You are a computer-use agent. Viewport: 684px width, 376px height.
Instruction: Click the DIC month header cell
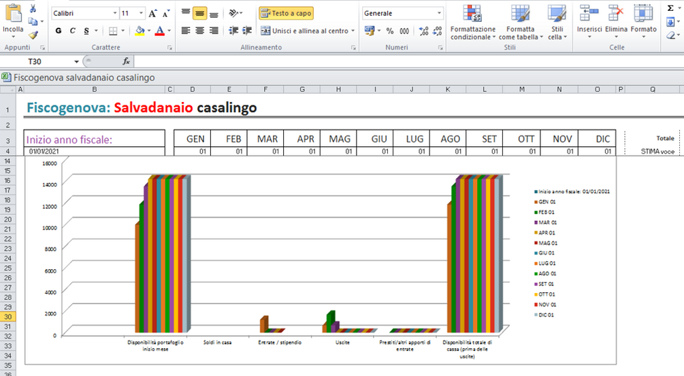pos(597,139)
